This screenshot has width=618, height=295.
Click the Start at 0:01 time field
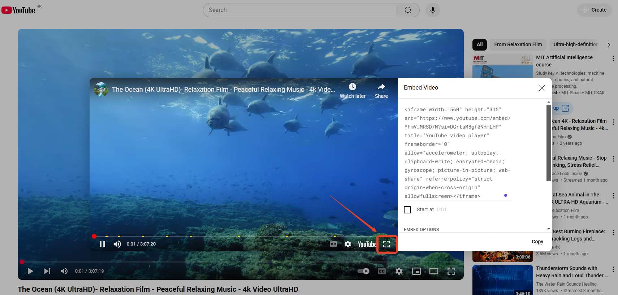(x=441, y=209)
